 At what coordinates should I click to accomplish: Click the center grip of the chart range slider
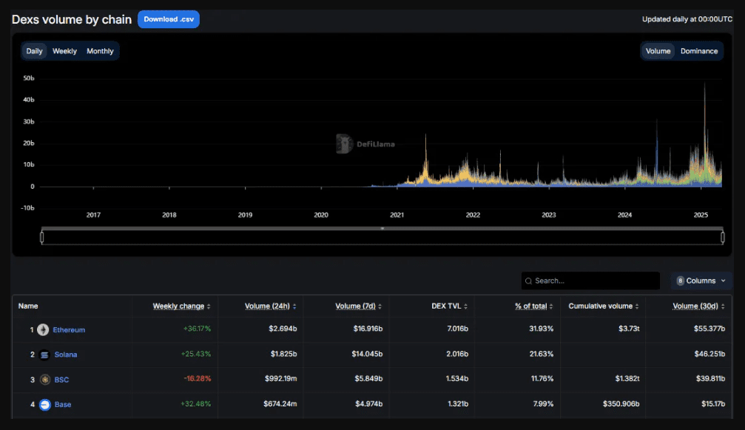click(382, 229)
